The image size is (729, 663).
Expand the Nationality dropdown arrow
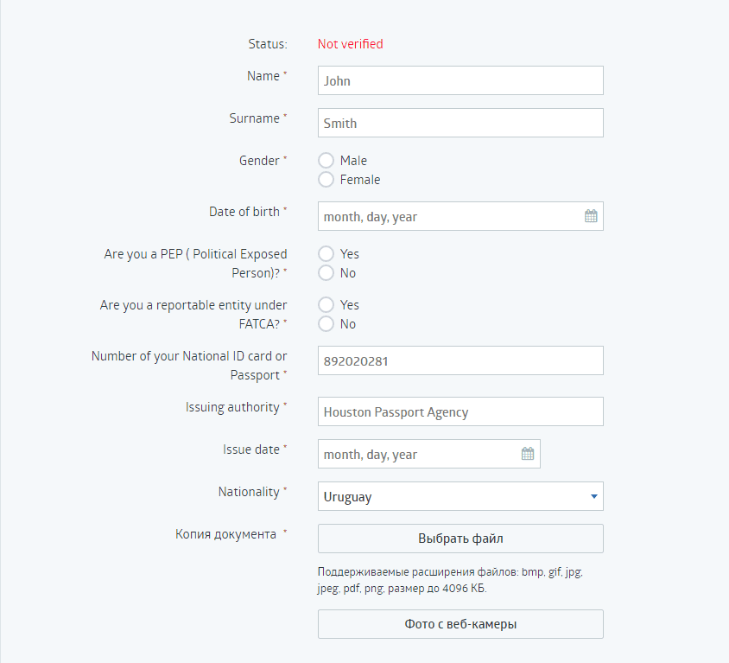[x=593, y=496]
